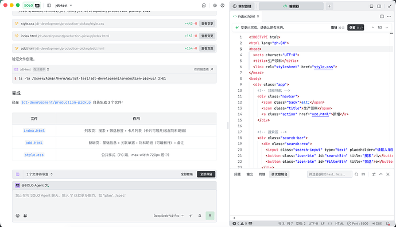Open the user account icon
The width and height of the screenshot is (396, 227).
click(223, 5)
